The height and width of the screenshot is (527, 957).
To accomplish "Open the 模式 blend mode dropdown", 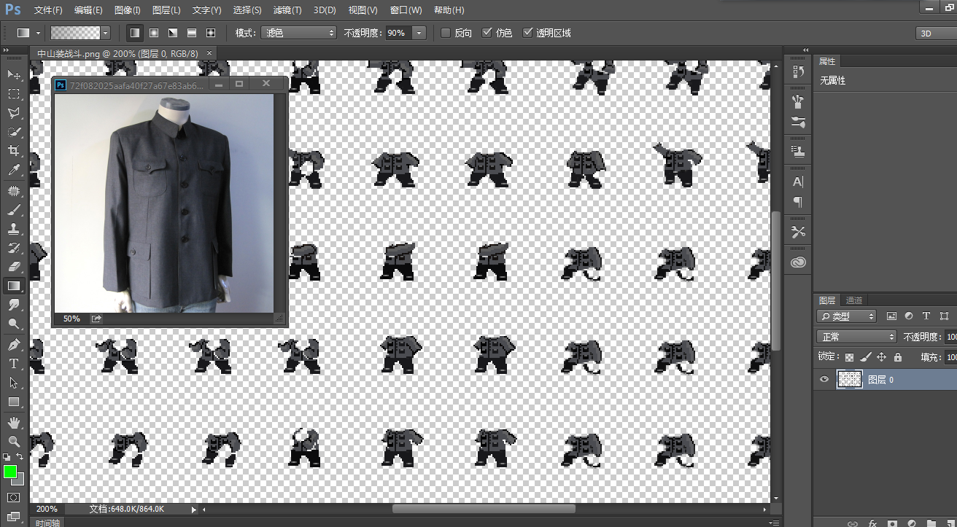I will pyautogui.click(x=299, y=33).
